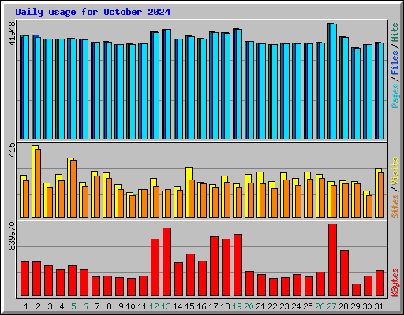Click the orange Sites bar for day 5
This screenshot has height=315, width=404.
(x=73, y=189)
